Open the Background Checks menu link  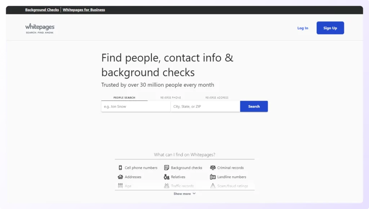(x=42, y=10)
